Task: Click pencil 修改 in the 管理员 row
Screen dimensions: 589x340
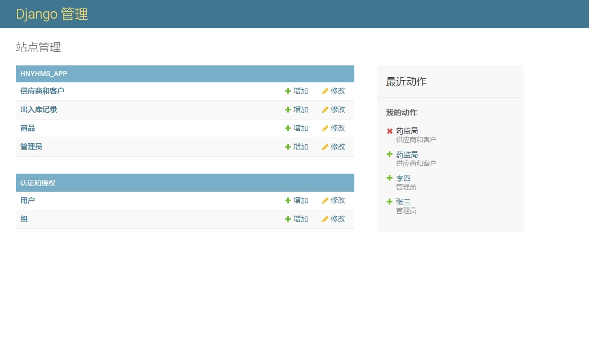Action: click(x=333, y=147)
